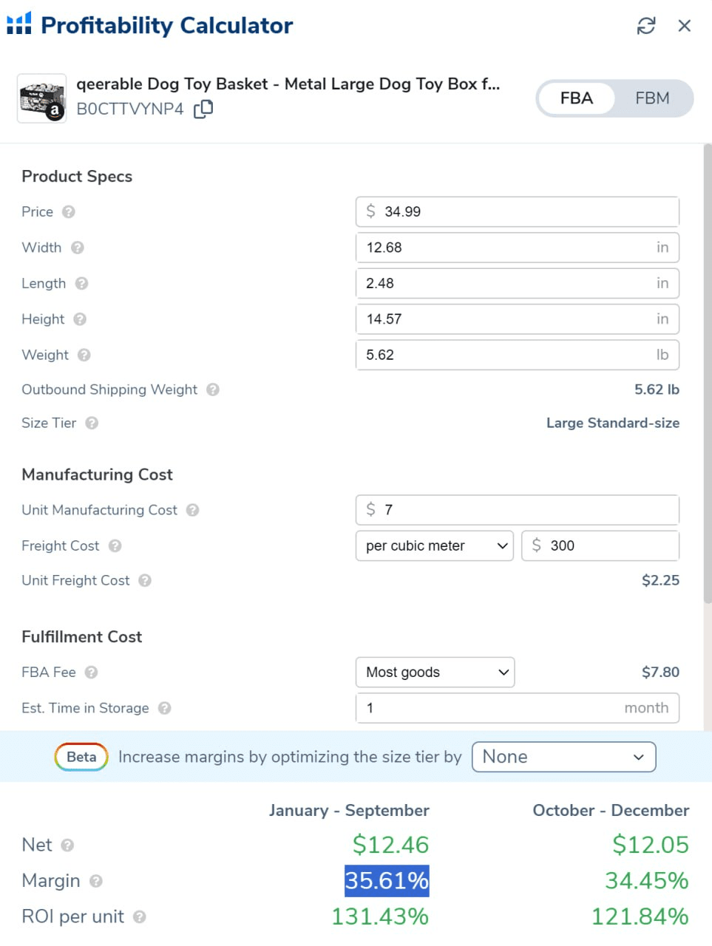Click the Large Standard-size tier link

(612, 423)
